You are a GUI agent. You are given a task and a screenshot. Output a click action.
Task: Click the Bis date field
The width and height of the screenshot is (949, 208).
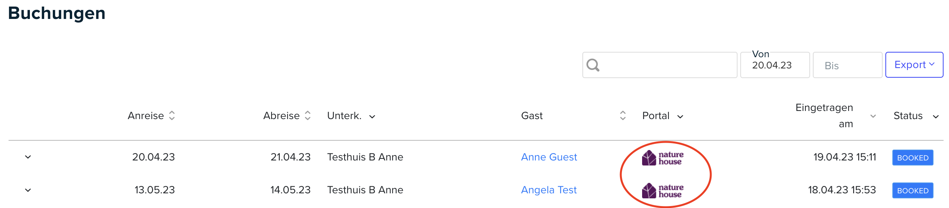847,65
